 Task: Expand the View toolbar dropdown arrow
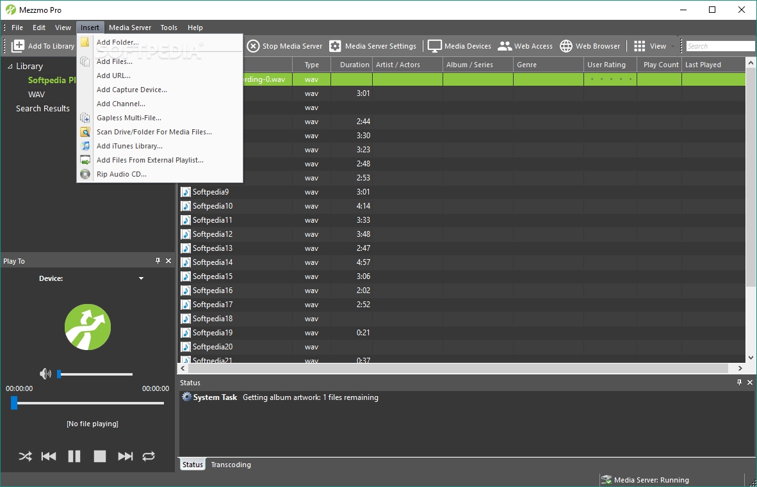[672, 46]
